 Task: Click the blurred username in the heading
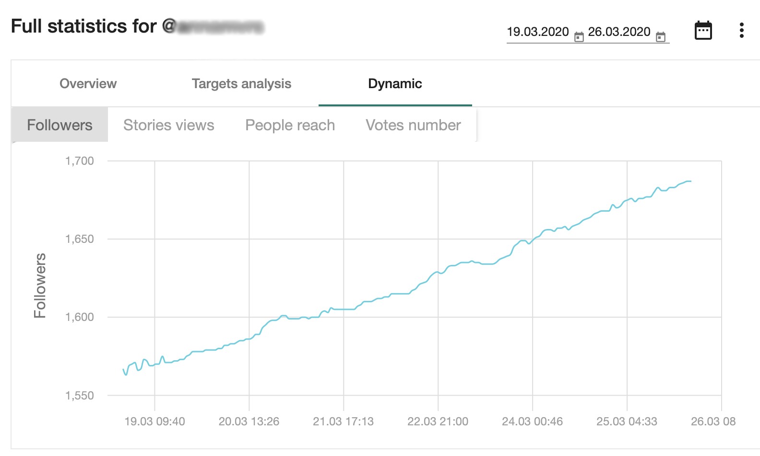[x=220, y=27]
